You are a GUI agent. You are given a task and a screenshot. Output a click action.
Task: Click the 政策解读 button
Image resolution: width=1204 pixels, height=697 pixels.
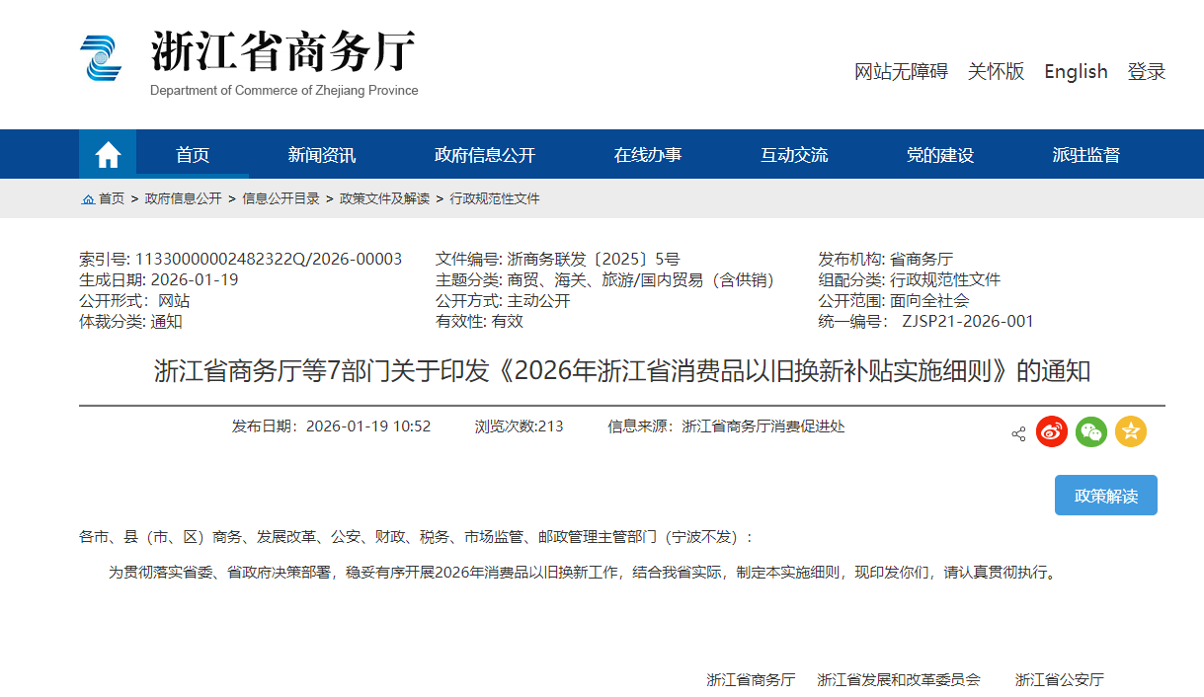coord(1105,496)
